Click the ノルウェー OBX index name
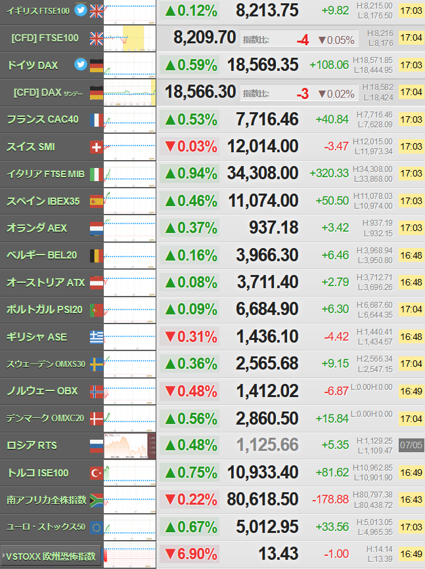425x569 pixels. tap(42, 391)
